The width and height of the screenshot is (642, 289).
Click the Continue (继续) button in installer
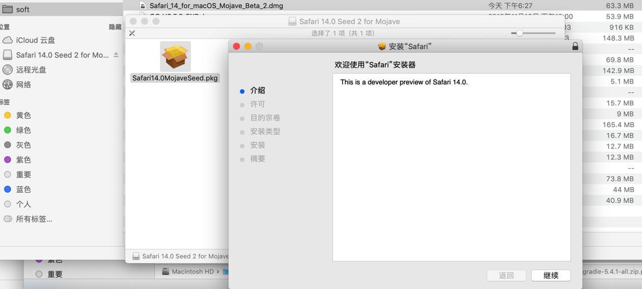pyautogui.click(x=551, y=275)
